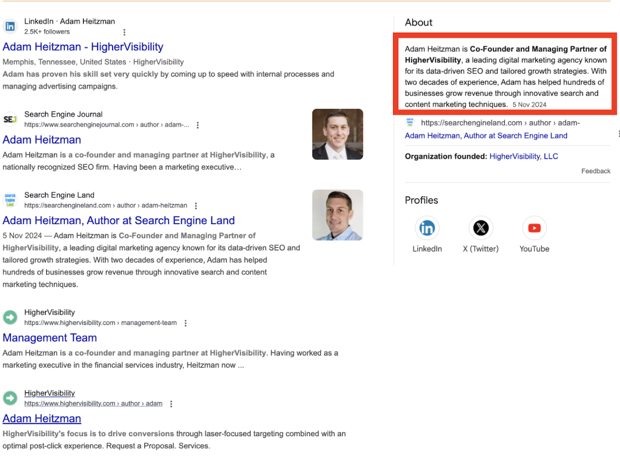The image size is (620, 461).
Task: Click the Search Engine Land favicon in About panel
Action: pos(410,123)
